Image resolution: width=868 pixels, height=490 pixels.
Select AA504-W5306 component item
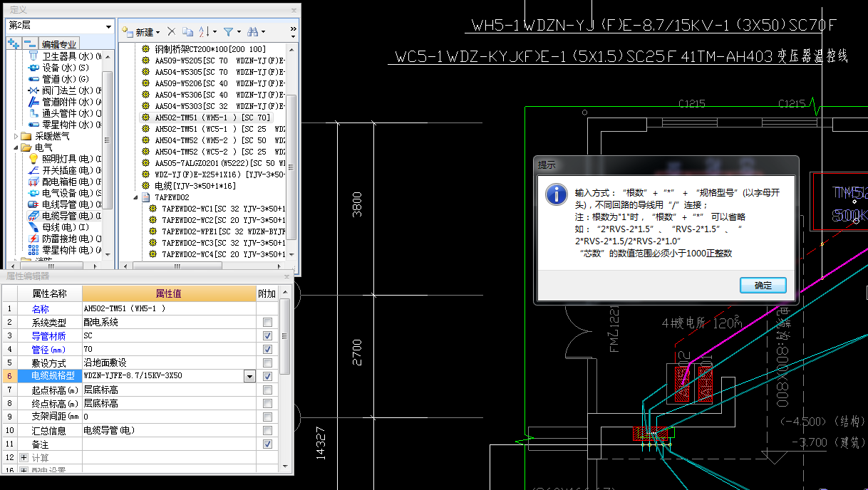(x=214, y=95)
